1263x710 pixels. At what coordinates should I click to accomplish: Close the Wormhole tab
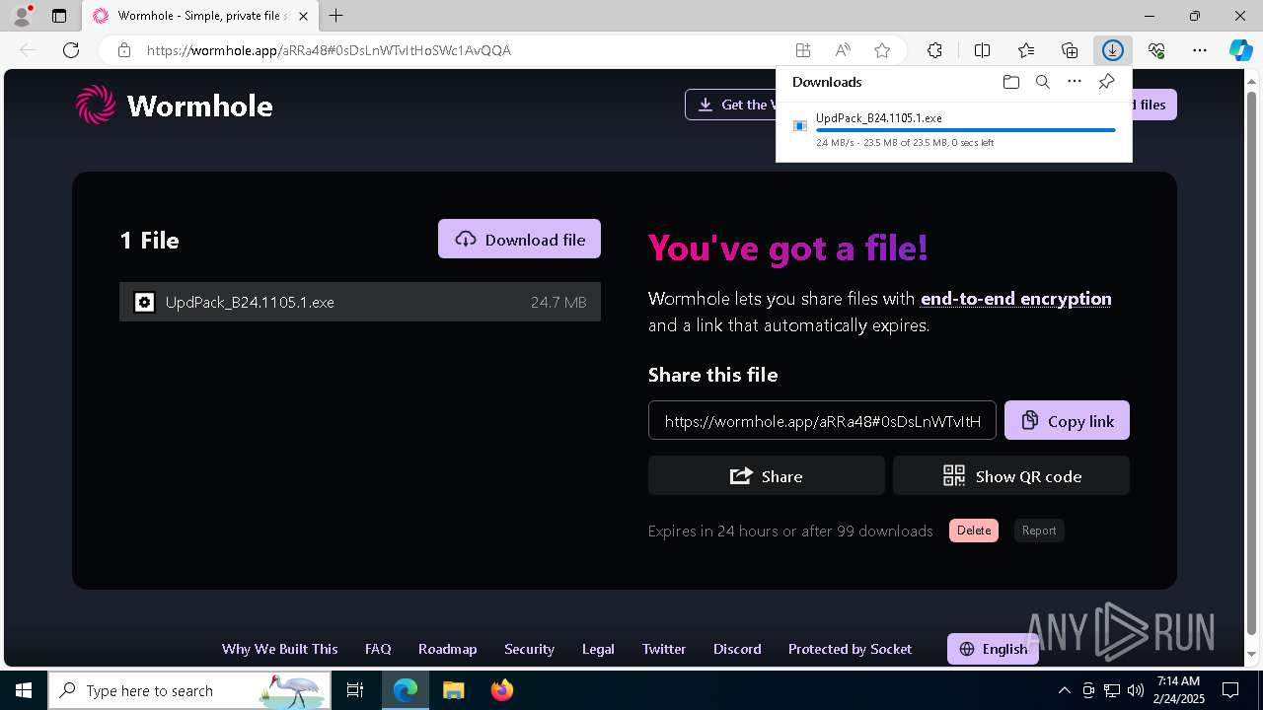coord(304,16)
